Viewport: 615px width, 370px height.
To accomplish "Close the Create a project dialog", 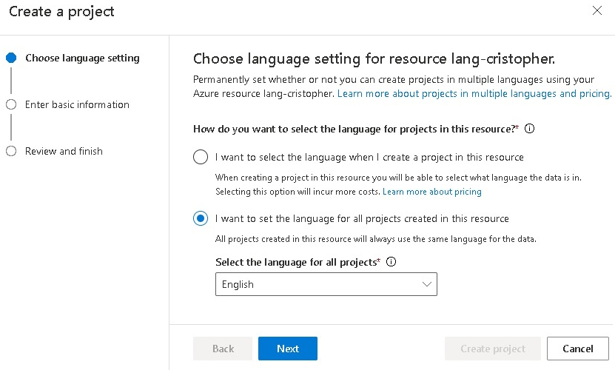I will tap(597, 11).
